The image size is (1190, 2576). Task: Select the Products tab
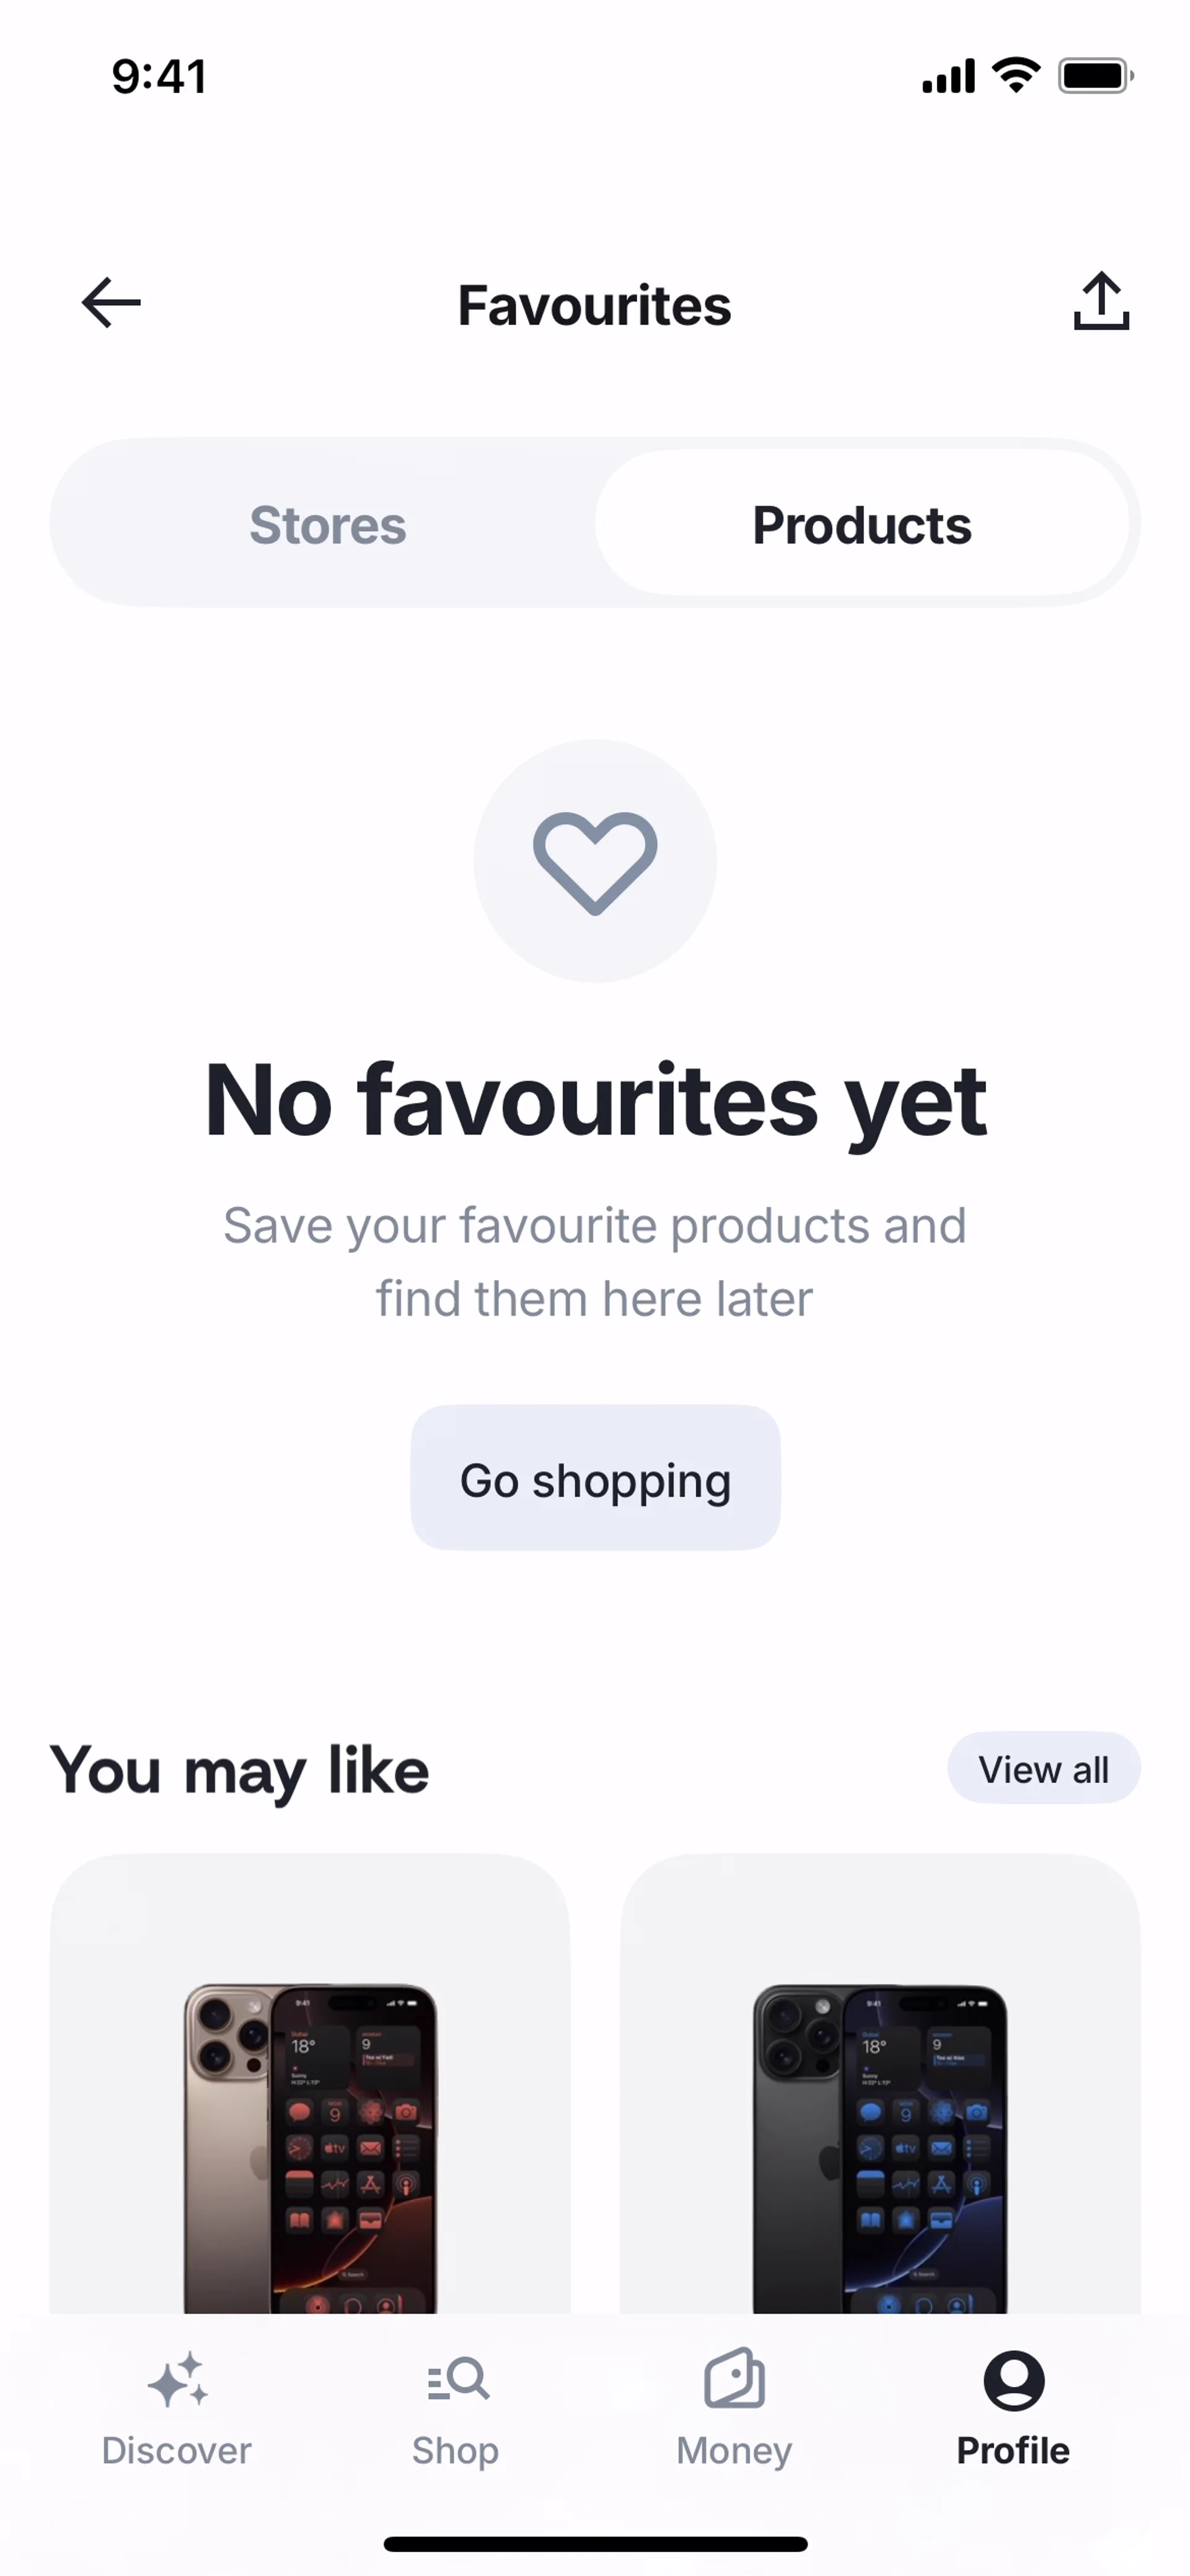tap(862, 525)
